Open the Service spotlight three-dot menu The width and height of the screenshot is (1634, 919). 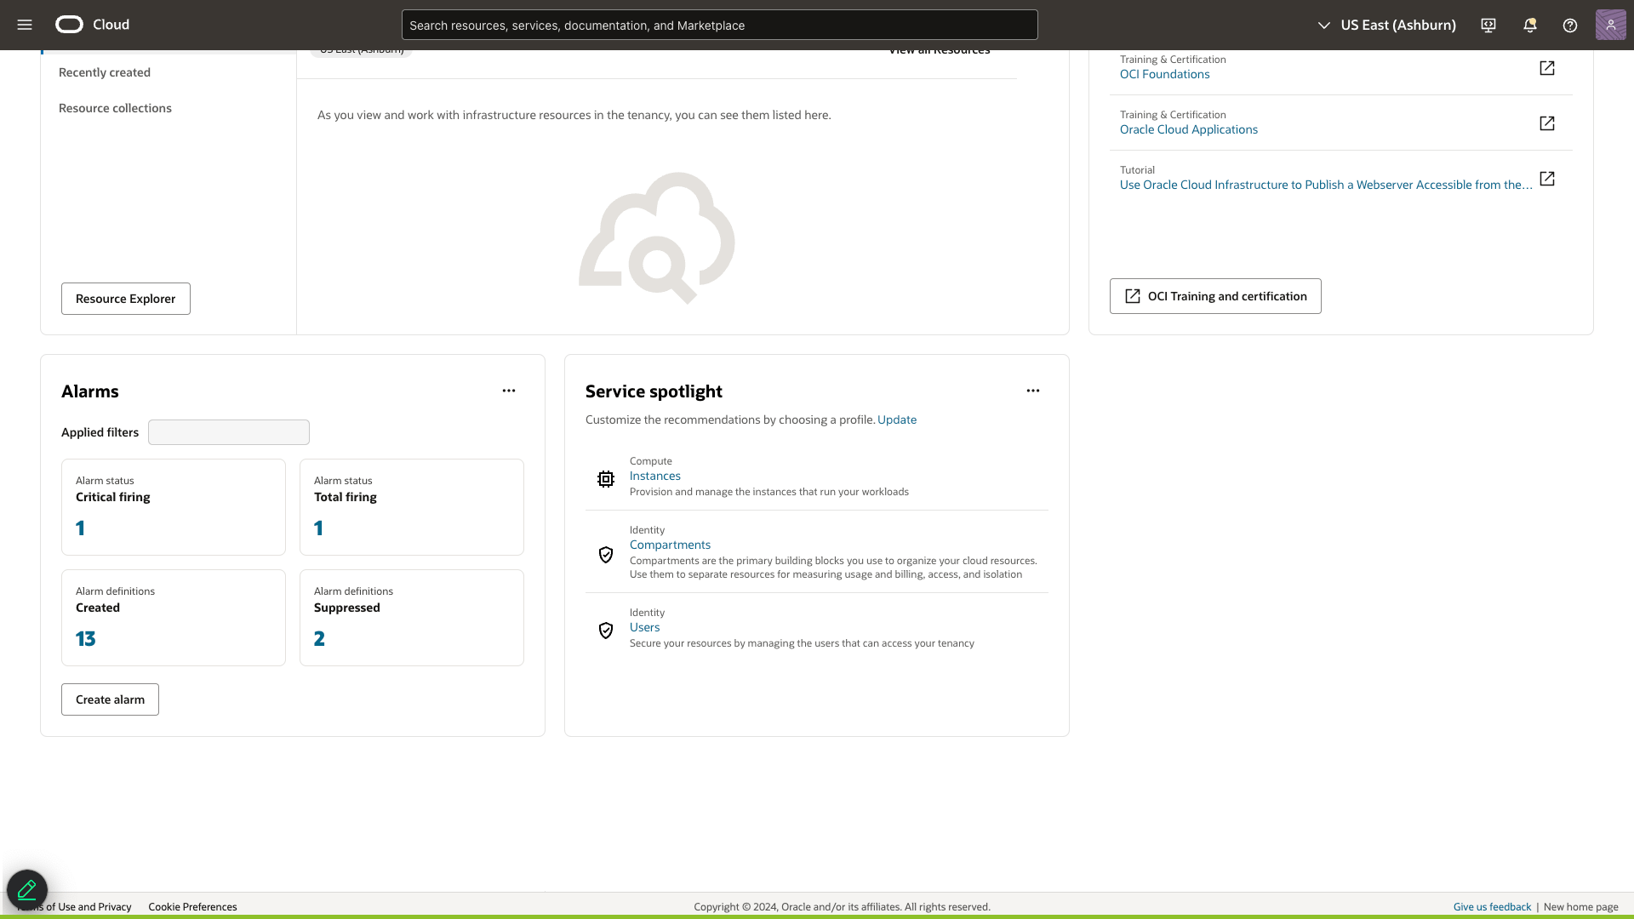point(1033,391)
